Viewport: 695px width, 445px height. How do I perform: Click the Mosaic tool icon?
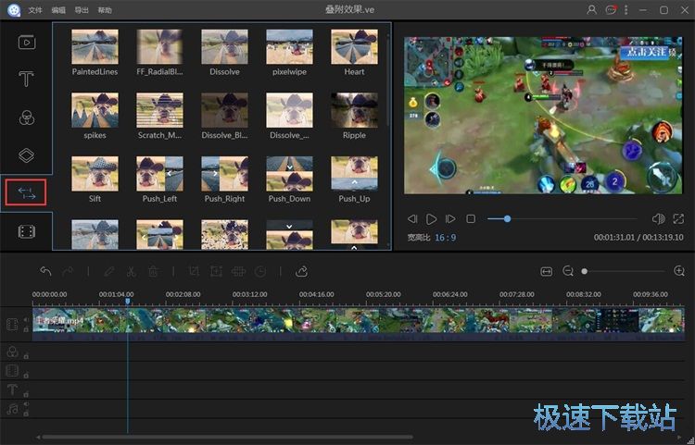tap(238, 271)
